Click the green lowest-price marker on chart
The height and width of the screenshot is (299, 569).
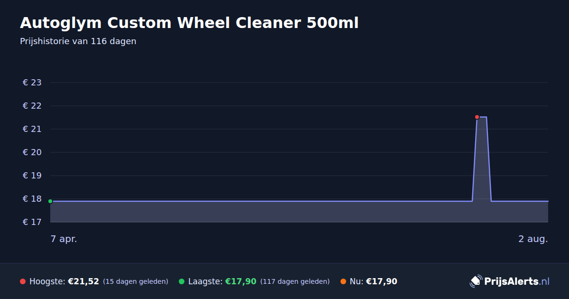click(50, 201)
